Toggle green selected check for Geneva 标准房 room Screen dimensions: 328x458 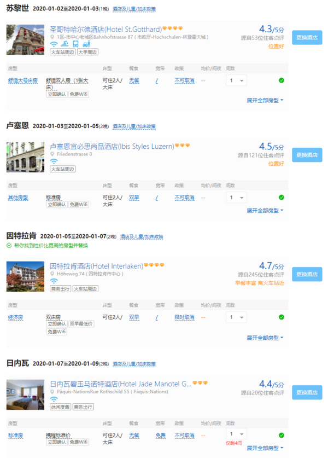click(282, 435)
